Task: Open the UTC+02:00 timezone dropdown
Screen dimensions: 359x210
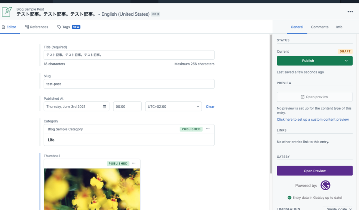Action: (173, 106)
